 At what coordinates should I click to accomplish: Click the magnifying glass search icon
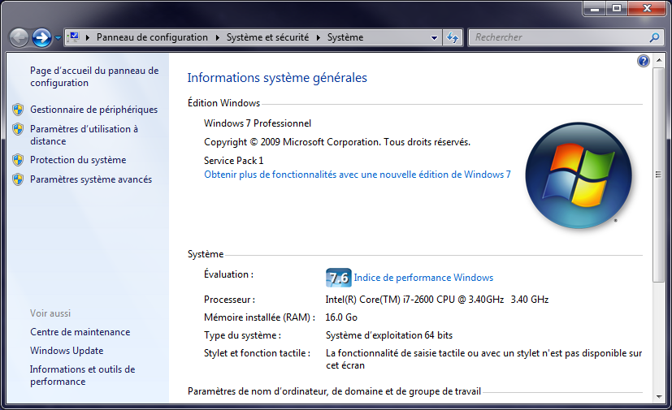[654, 37]
